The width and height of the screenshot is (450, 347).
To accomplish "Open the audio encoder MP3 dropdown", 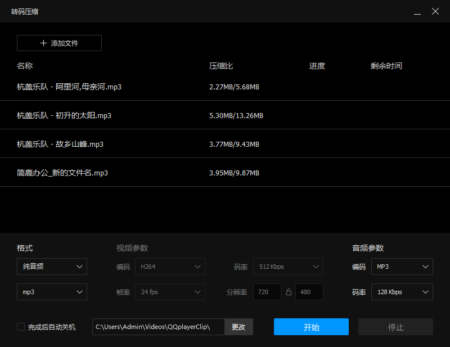I will click(x=402, y=267).
